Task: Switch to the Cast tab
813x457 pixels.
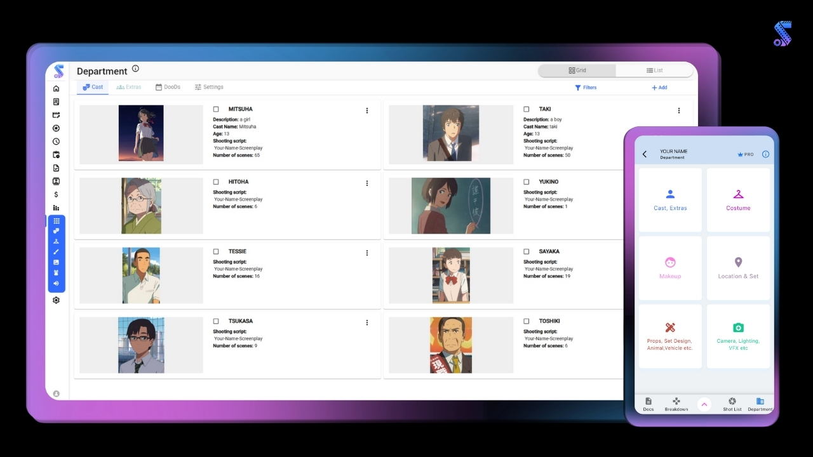Action: pyautogui.click(x=93, y=87)
